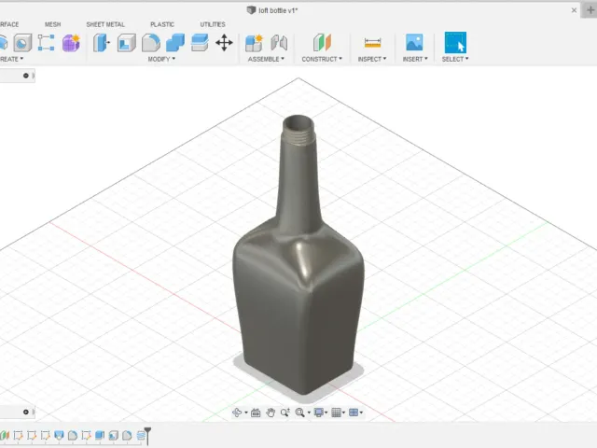Select the Shell tool in Modify toolbar
597x448 pixels.
coord(127,43)
